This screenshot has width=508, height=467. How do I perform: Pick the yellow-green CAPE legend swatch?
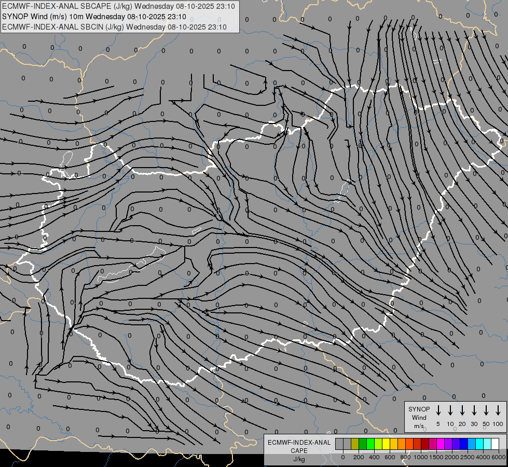(378, 444)
